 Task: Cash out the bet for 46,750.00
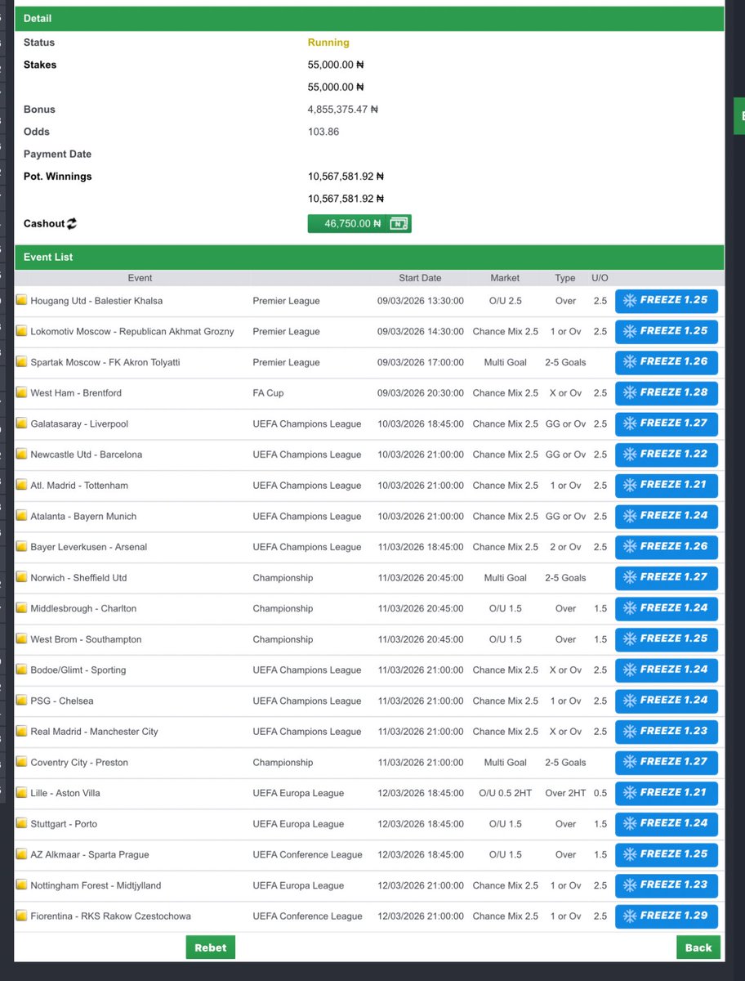point(359,223)
